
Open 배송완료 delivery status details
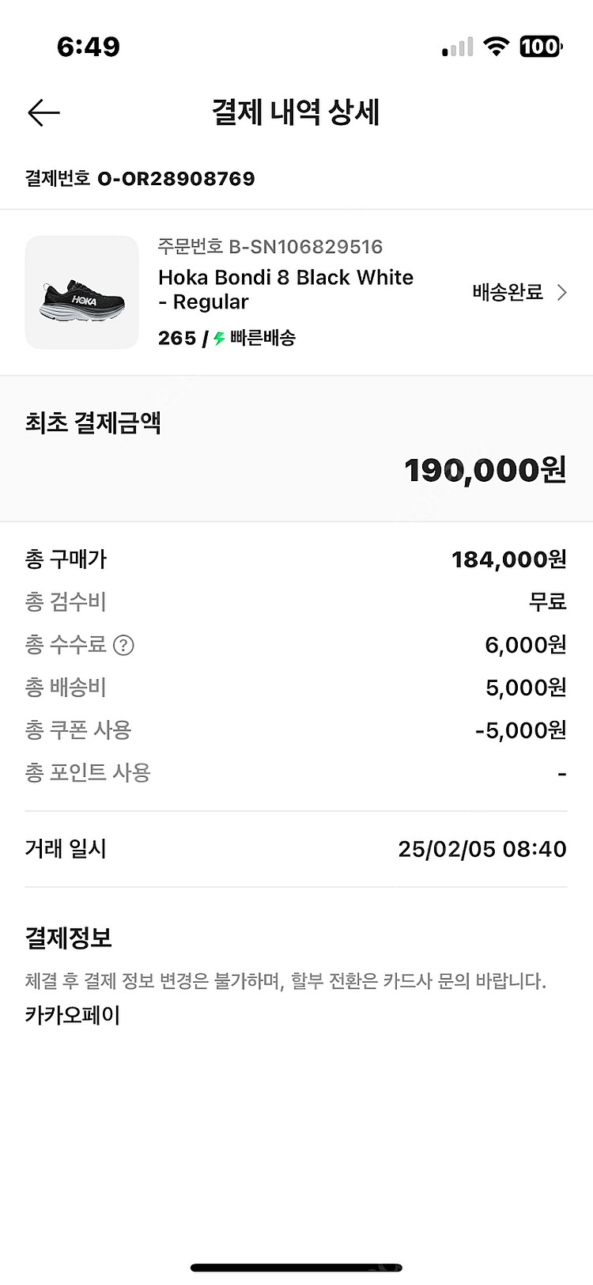(x=508, y=293)
